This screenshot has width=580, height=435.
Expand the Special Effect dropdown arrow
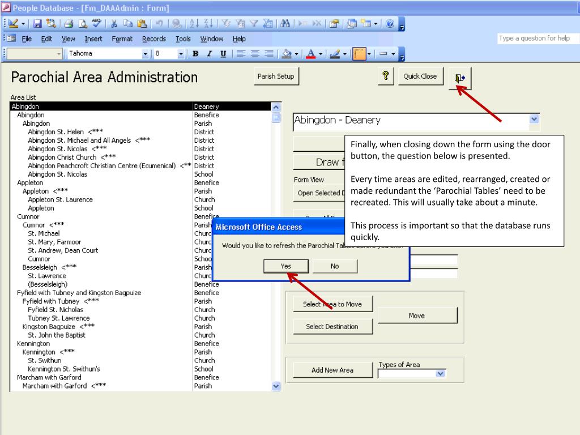point(393,54)
